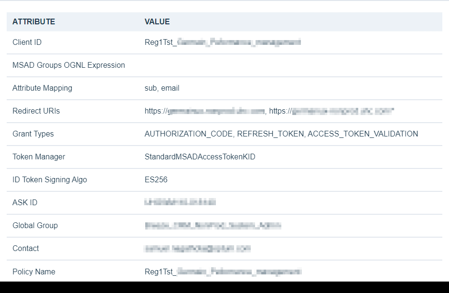Select the MSAD Groups OGNL Expression label
This screenshot has width=449, height=293.
click(x=69, y=65)
